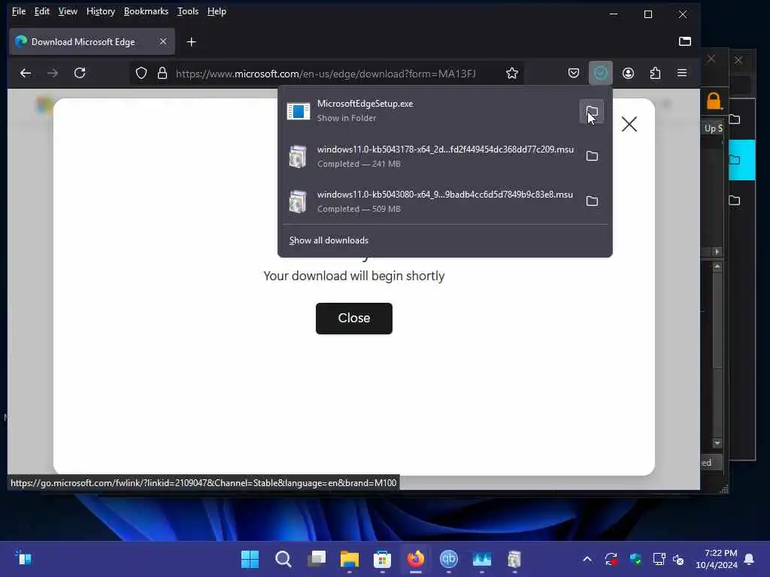Click Show all downloads
770x577 pixels.
point(329,240)
